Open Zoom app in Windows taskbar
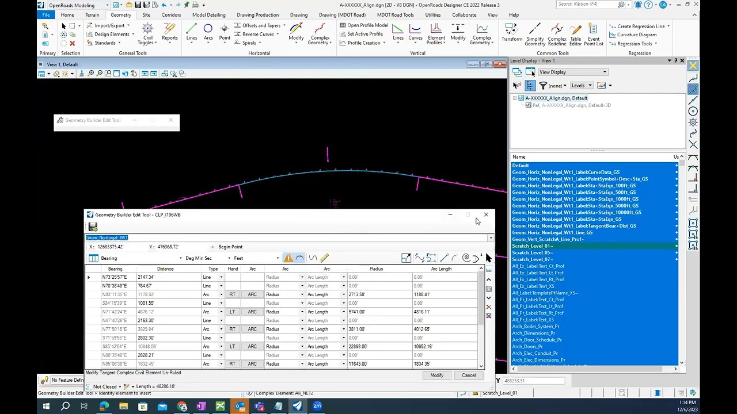This screenshot has height=414, width=737. click(317, 407)
